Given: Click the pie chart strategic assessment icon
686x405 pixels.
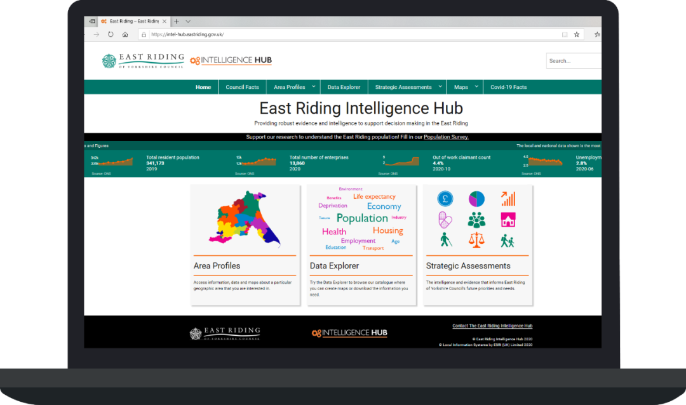Looking at the screenshot, I should (x=476, y=199).
